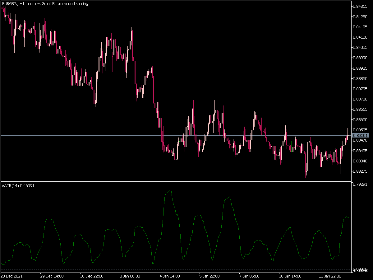Click the 30 Dec 22:00 time label
This screenshot has height=280, width=373.
(92, 276)
